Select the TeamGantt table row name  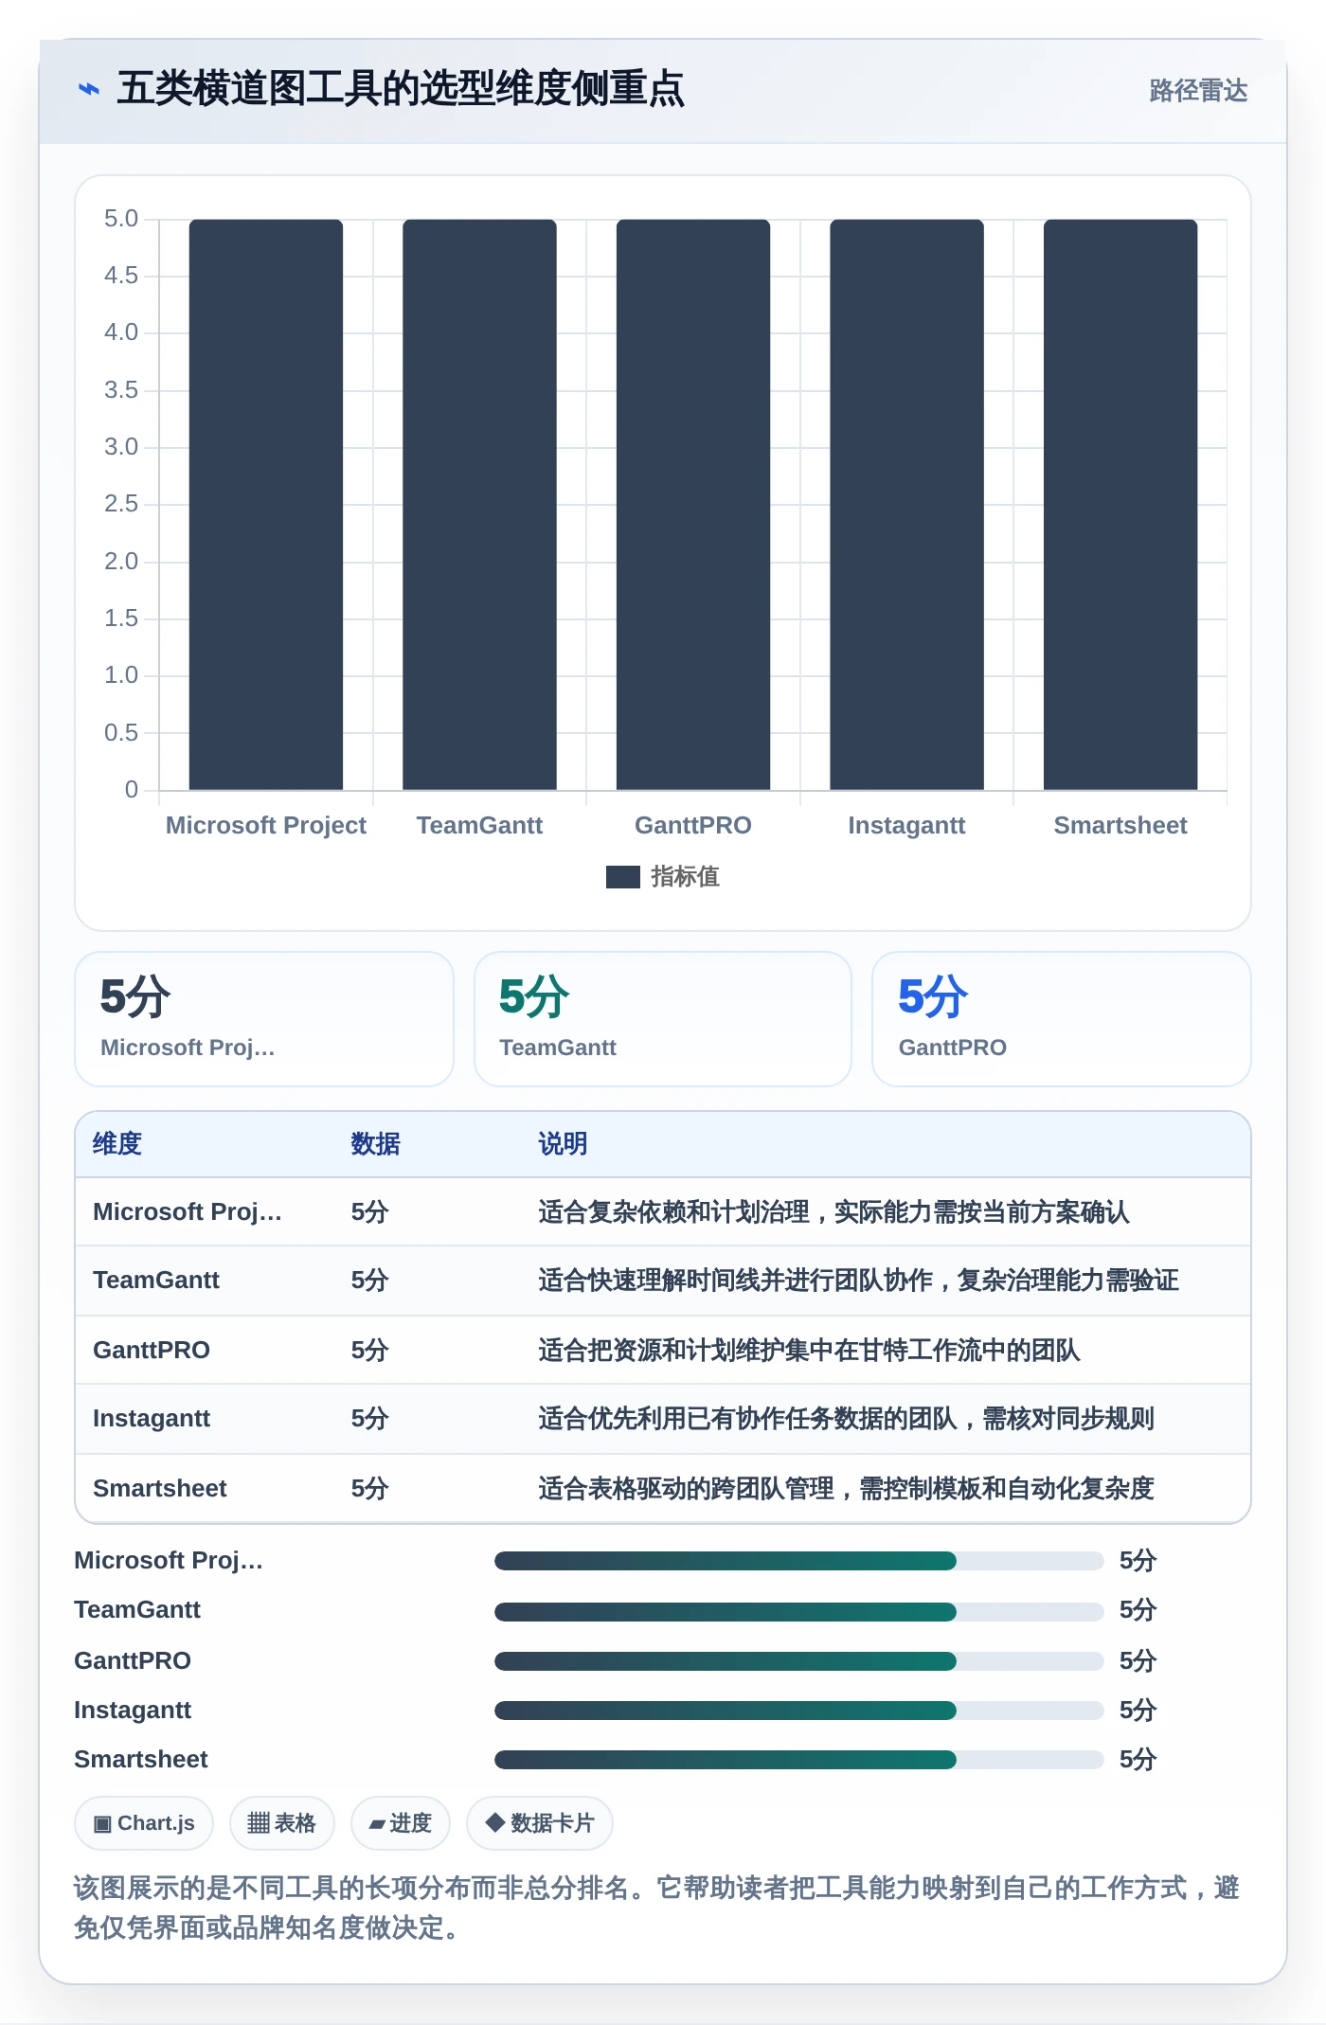click(156, 1280)
